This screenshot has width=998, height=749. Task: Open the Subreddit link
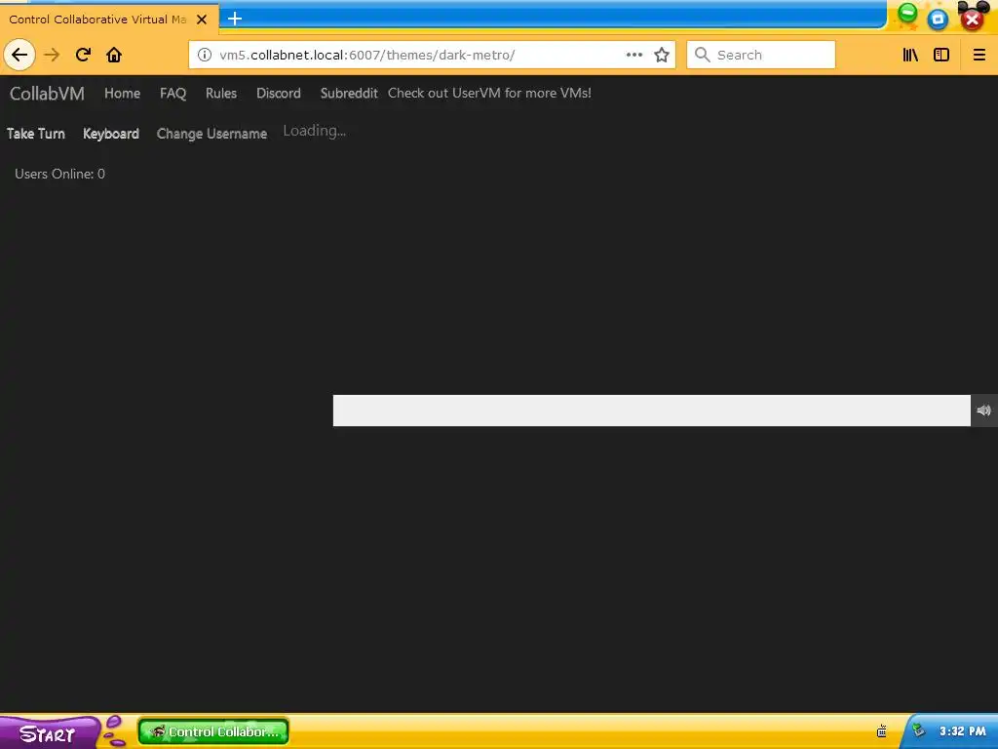coord(349,93)
